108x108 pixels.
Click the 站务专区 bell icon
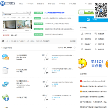point(96,49)
